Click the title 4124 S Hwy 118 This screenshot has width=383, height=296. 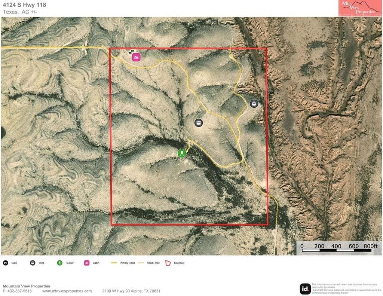pos(24,4)
